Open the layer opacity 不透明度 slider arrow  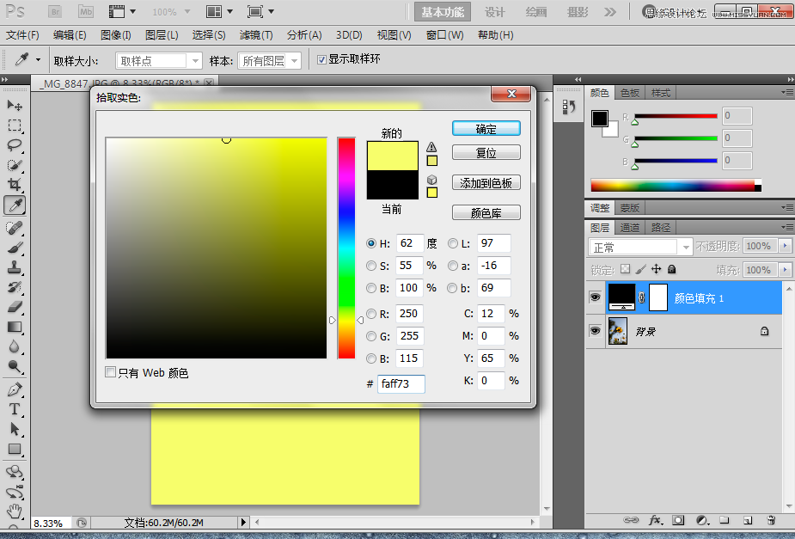pyautogui.click(x=785, y=246)
